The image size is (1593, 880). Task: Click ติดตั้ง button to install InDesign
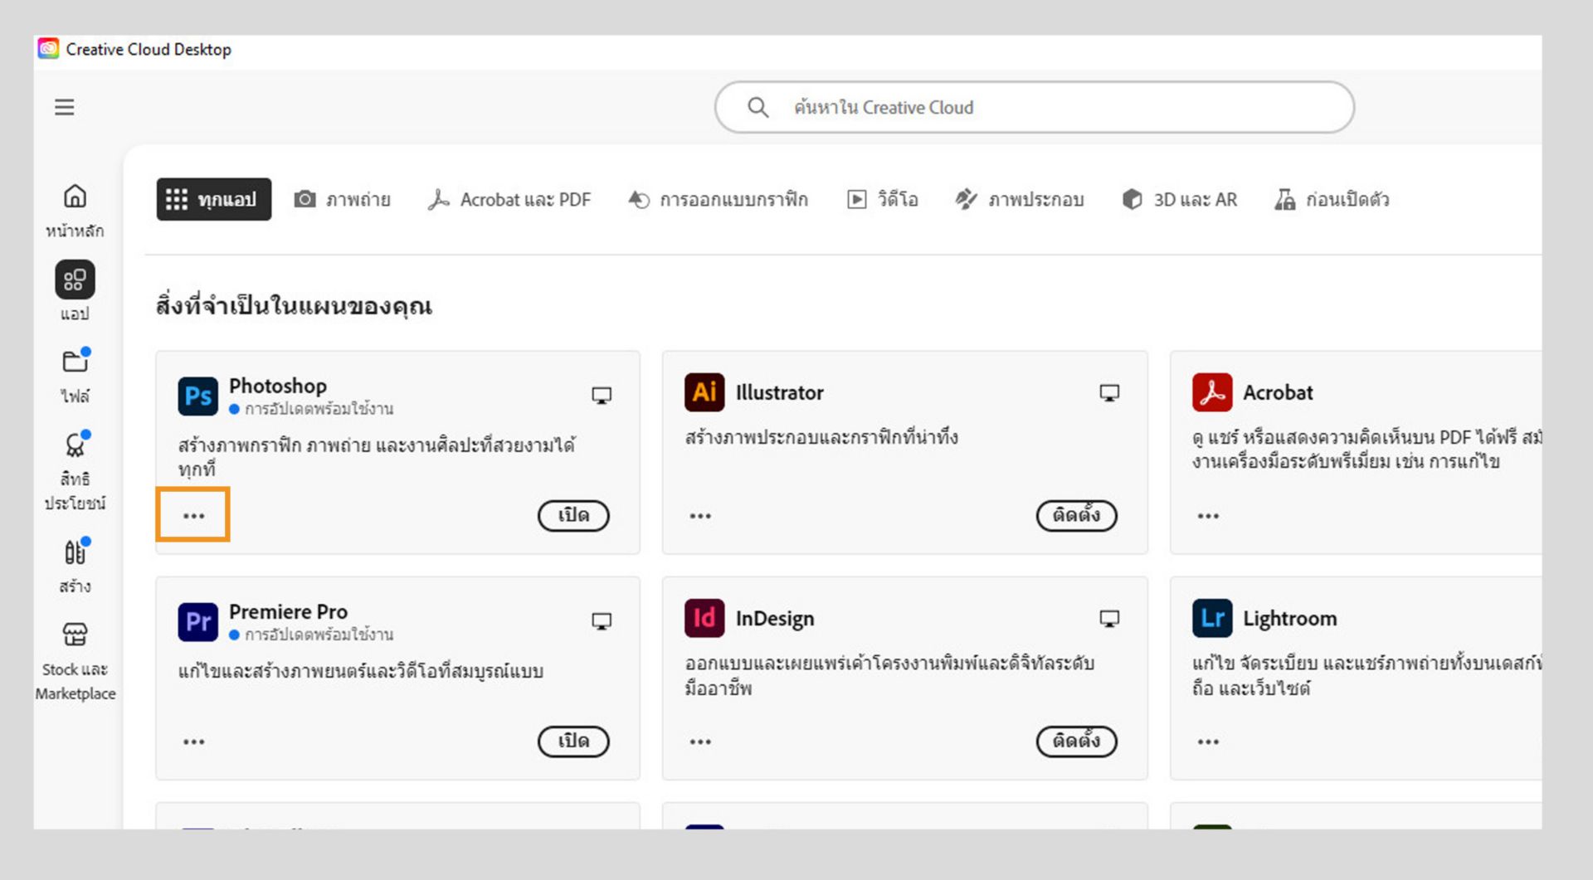1076,741
